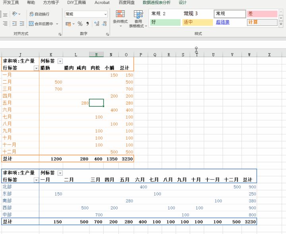
Task: Open the 常规 number format combo box
Action: pos(86,14)
